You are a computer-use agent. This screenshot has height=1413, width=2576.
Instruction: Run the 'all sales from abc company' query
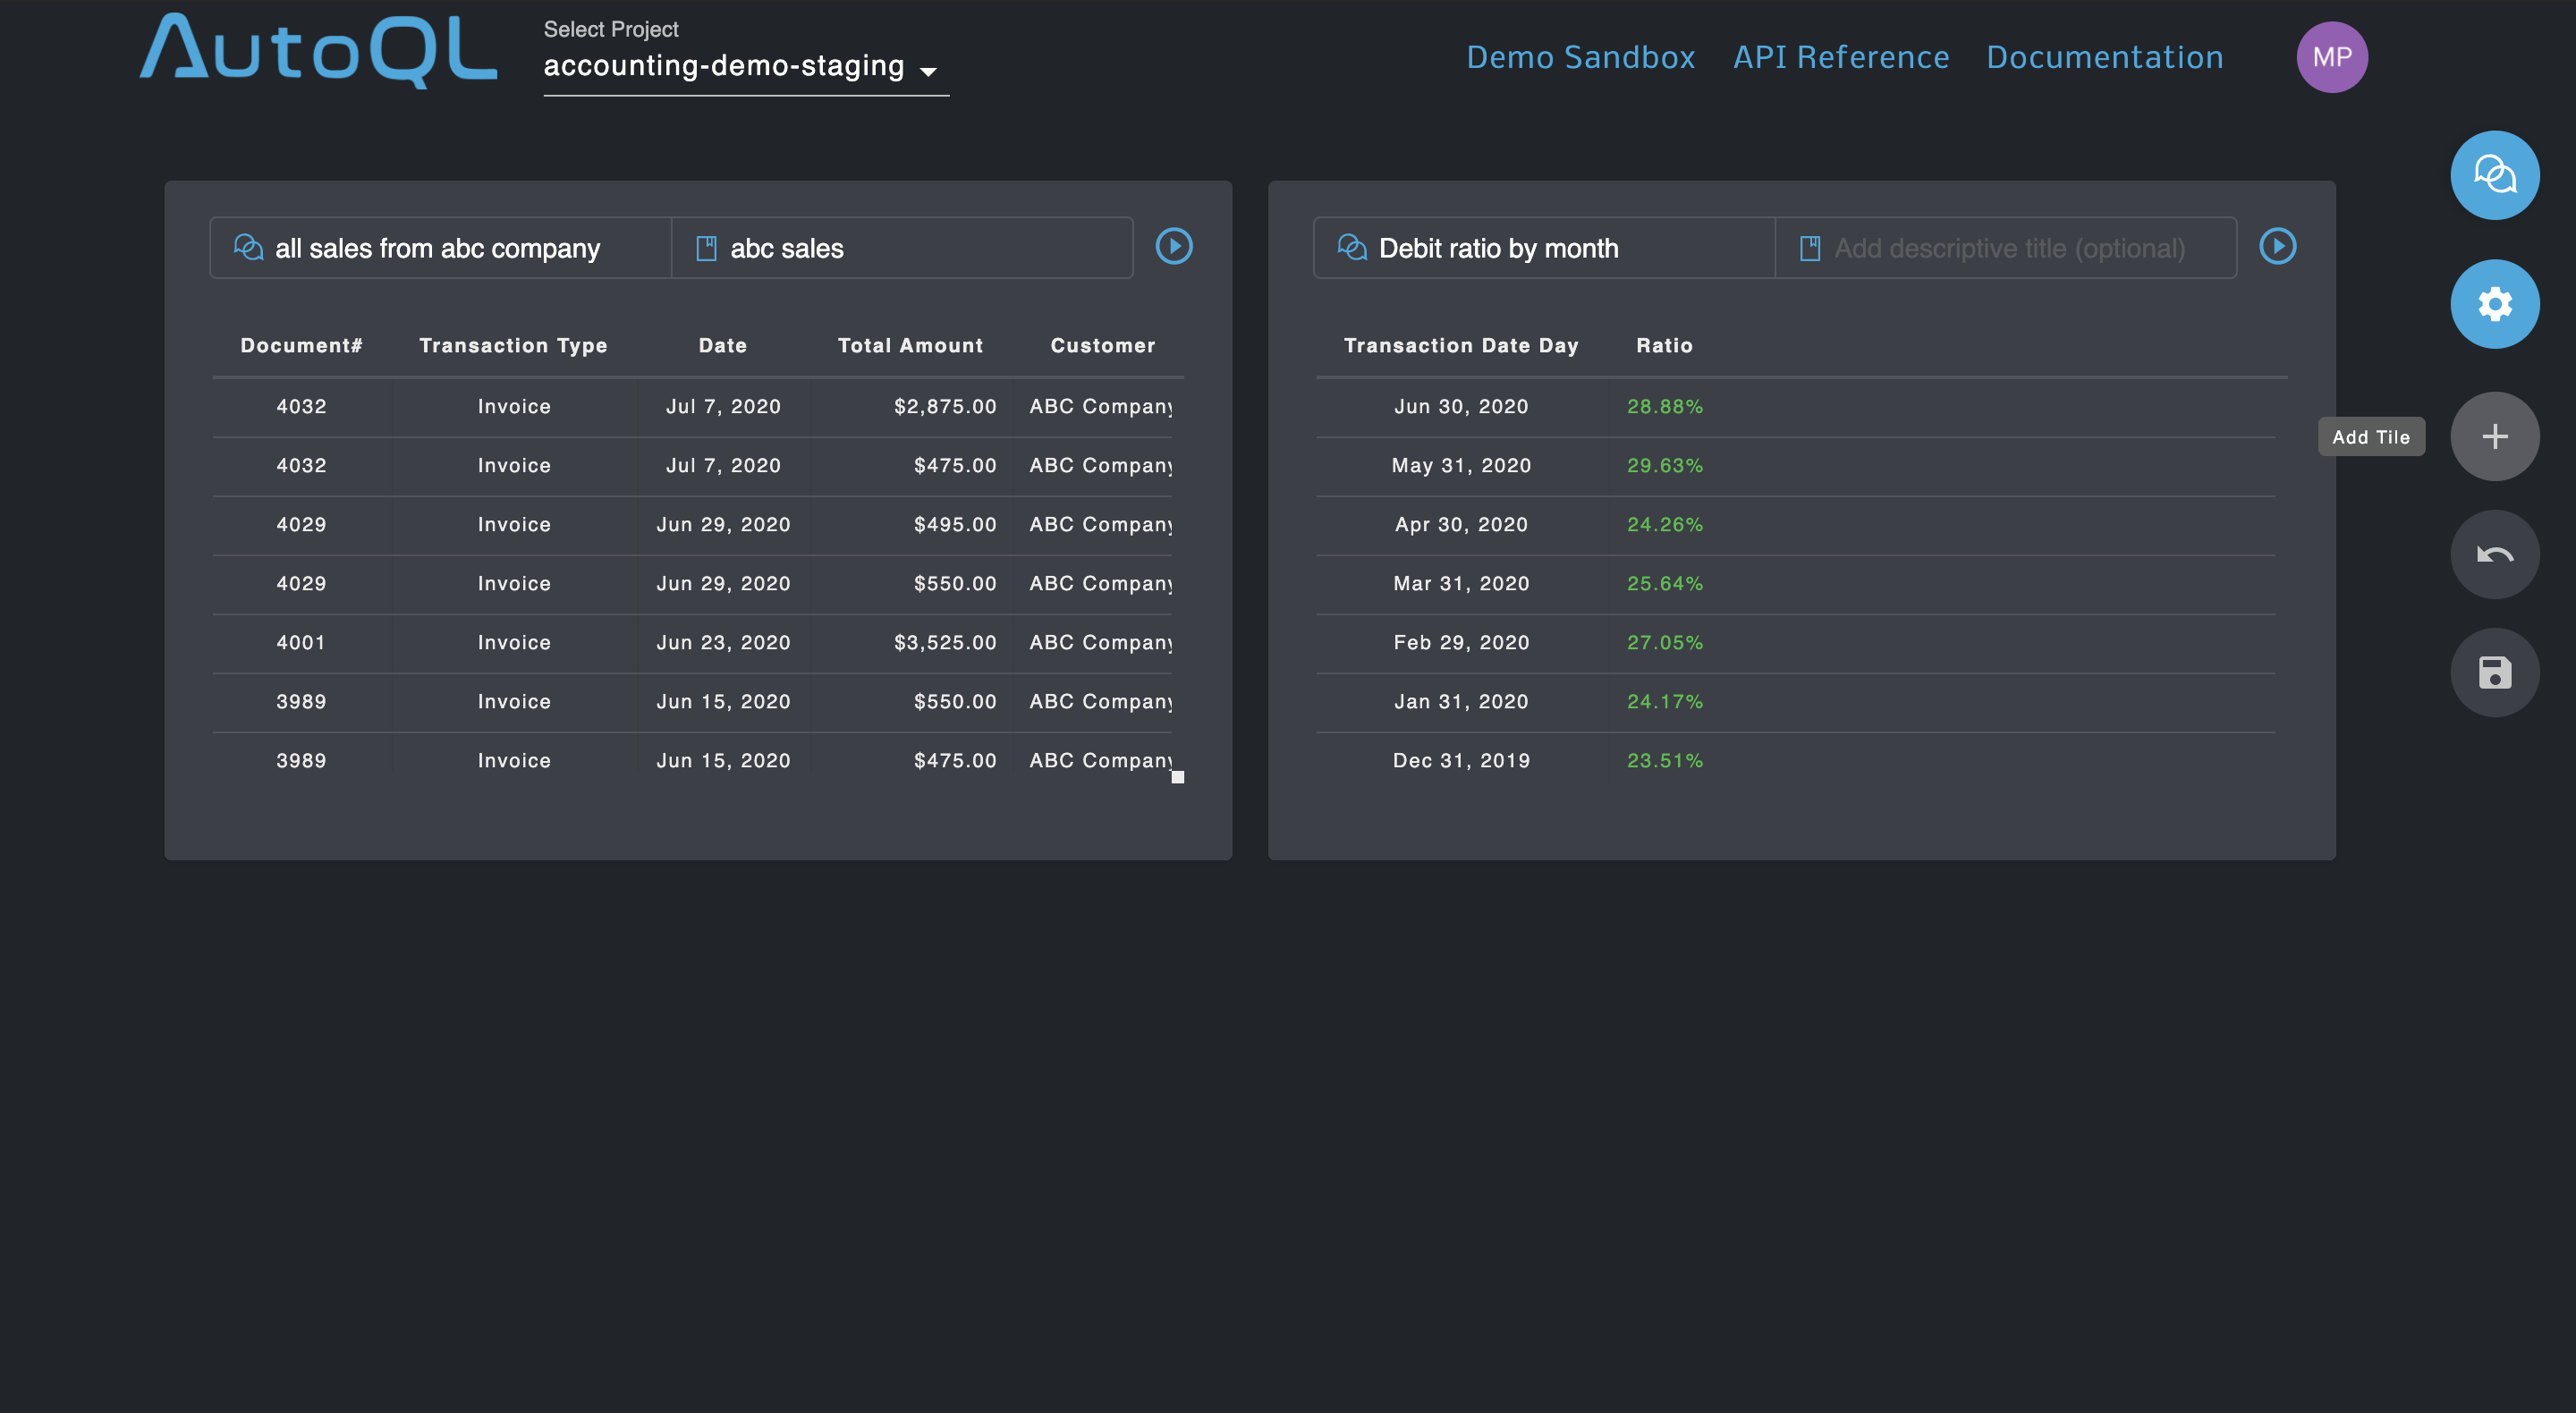coord(1174,246)
